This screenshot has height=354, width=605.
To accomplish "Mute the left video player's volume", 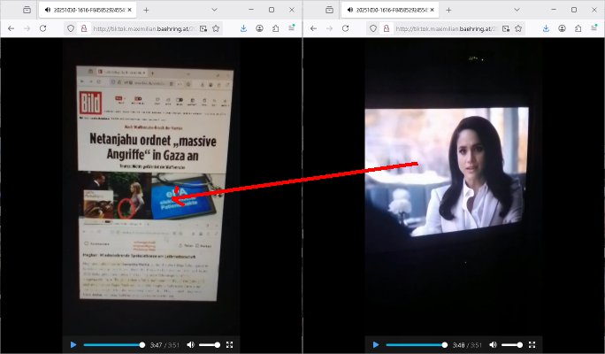I will (191, 344).
